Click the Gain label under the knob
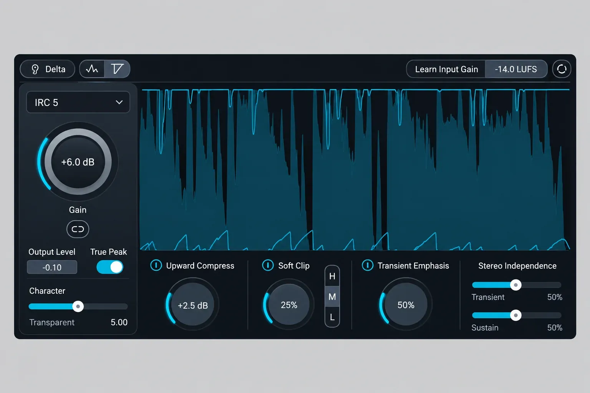 coord(78,210)
